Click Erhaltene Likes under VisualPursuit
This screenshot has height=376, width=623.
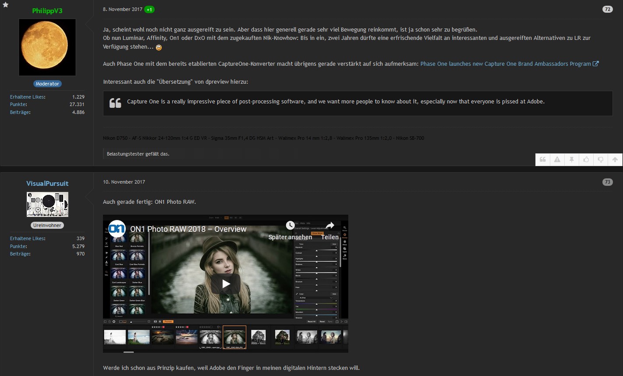28,238
